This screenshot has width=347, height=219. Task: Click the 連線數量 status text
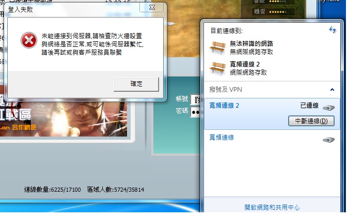[53, 190]
